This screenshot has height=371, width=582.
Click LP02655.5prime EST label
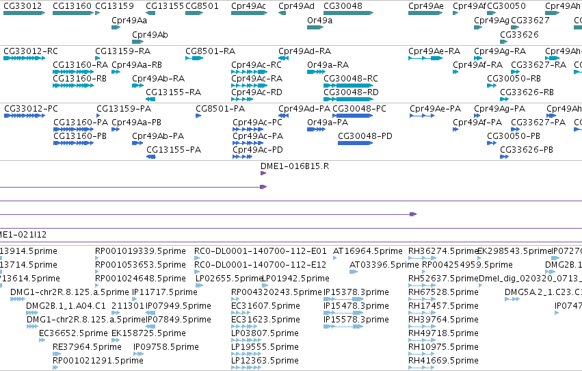[x=229, y=279]
